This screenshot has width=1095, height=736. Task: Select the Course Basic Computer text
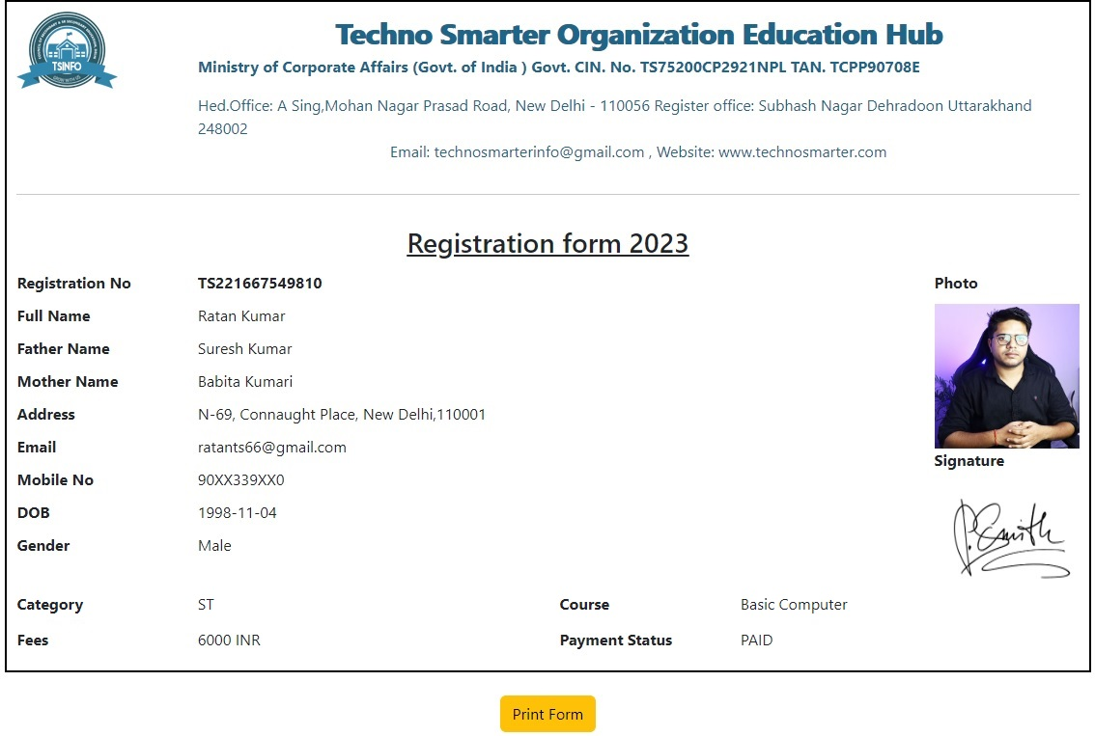coord(794,604)
